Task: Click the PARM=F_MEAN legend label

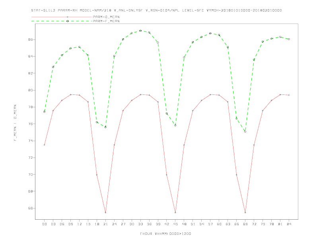Action: coord(106,21)
